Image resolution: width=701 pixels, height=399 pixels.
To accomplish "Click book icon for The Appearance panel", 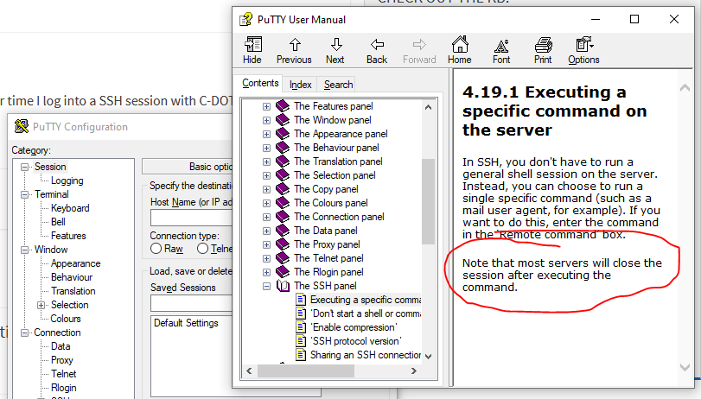I will tap(283, 134).
